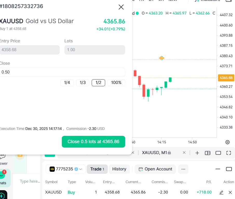The width and height of the screenshot is (235, 199).
Task: Click the Close lots input field
Action: pyautogui.click(x=62, y=72)
